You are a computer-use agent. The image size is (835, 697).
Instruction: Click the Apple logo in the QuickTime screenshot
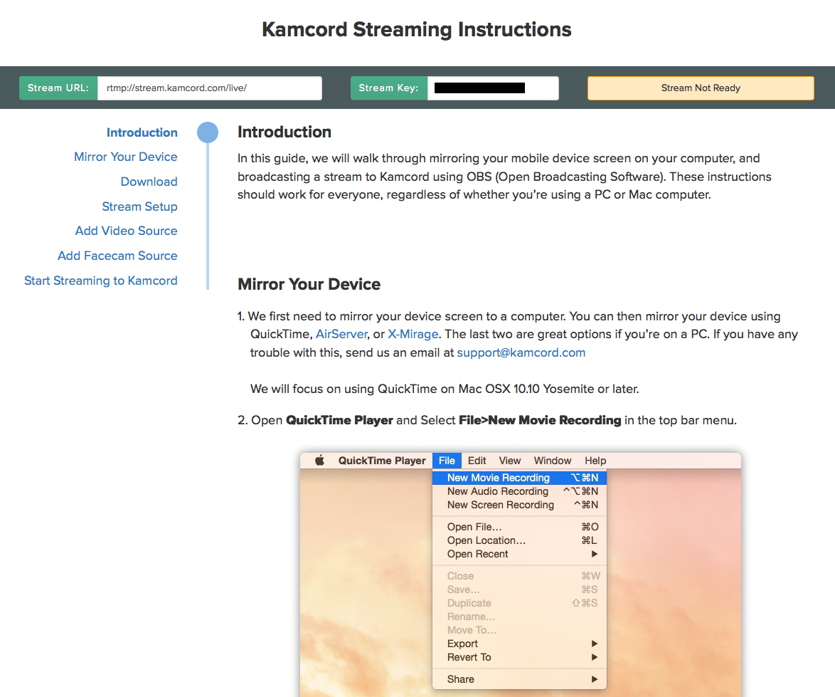(x=319, y=461)
